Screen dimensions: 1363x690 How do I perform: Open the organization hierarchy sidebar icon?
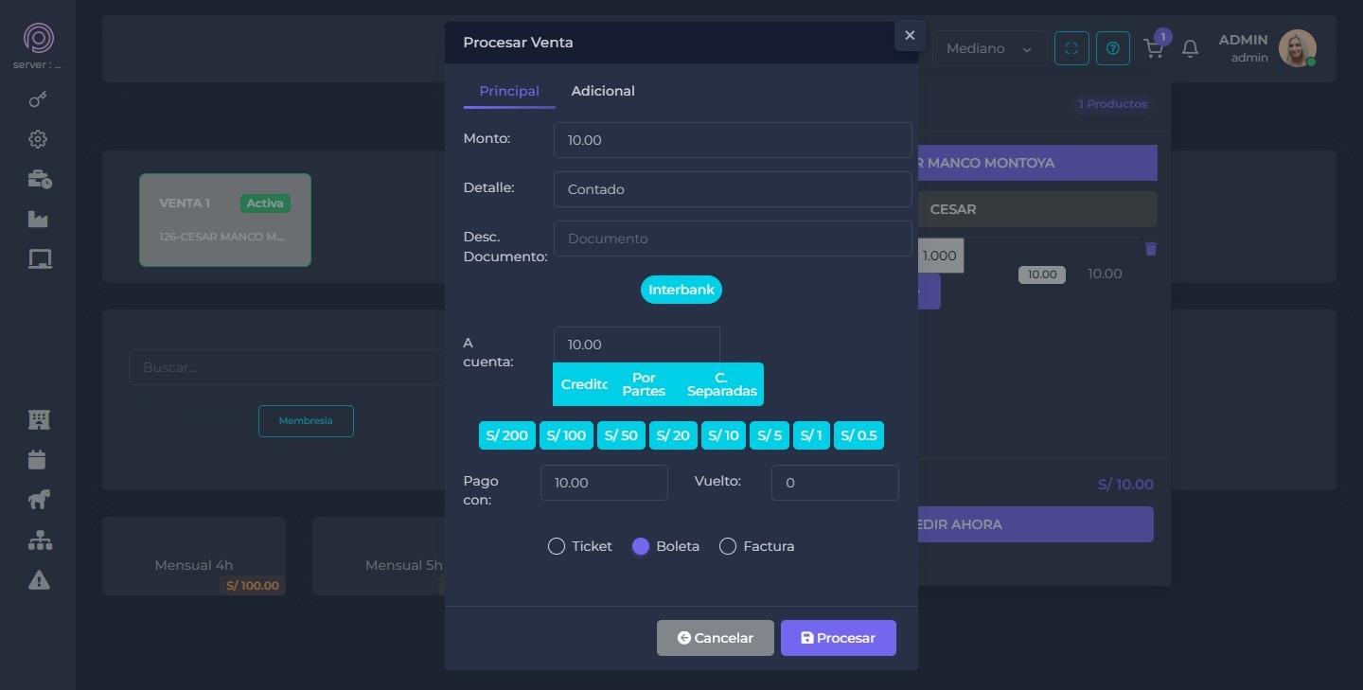click(40, 540)
